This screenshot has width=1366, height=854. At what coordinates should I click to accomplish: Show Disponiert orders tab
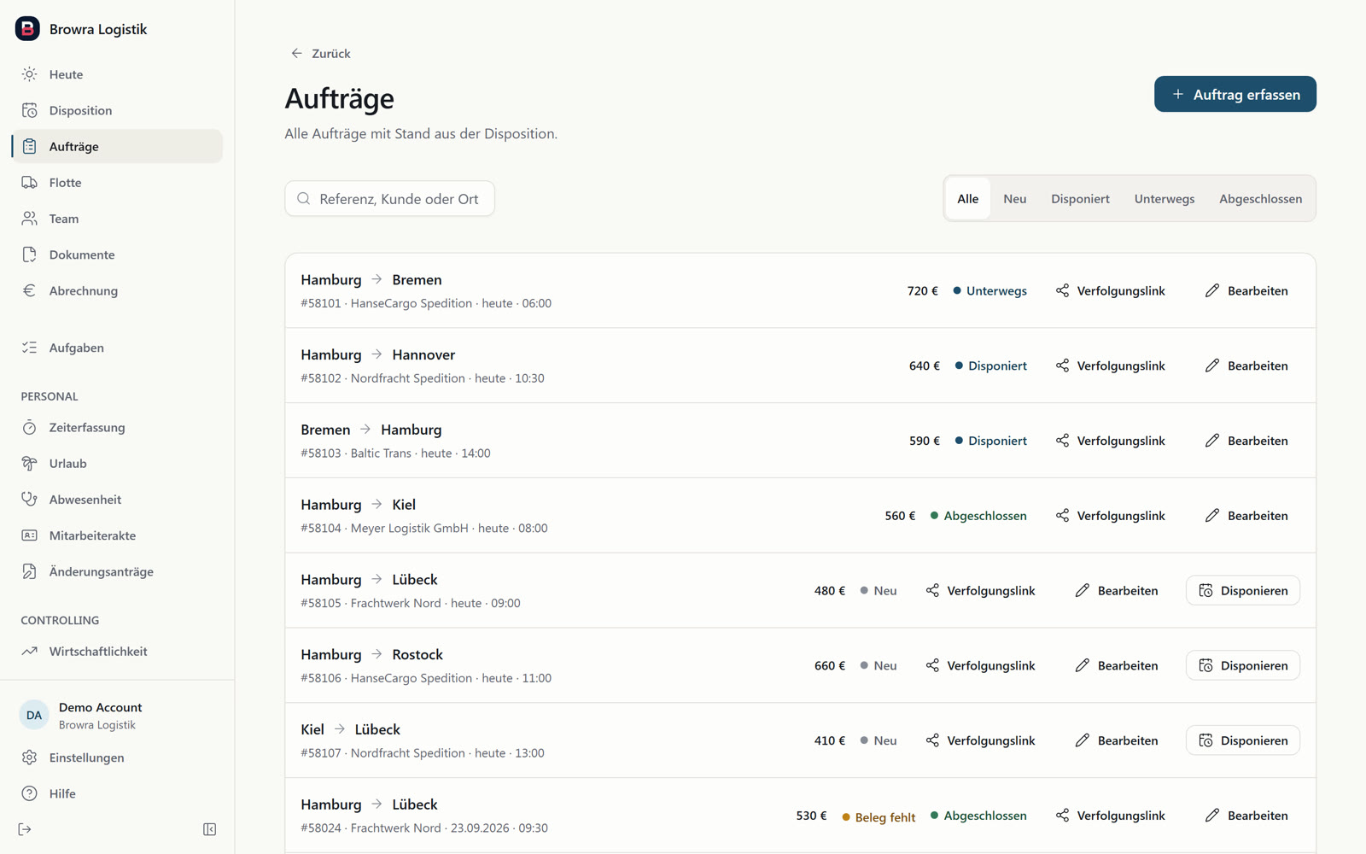click(1080, 199)
